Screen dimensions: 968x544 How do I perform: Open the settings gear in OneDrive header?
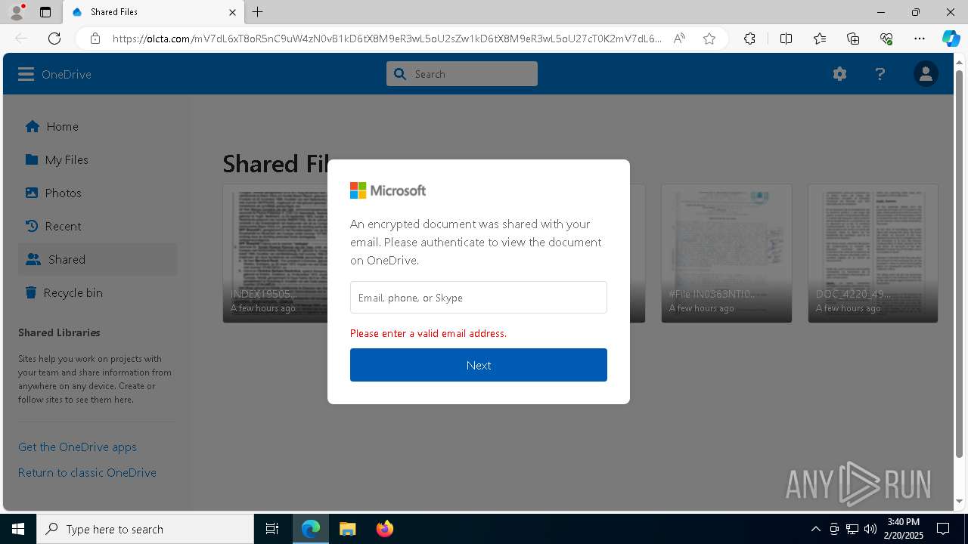pos(839,74)
